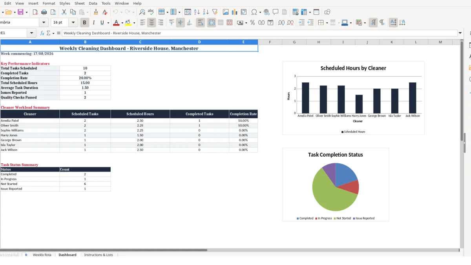This screenshot has height=265, width=471.
Task: Open the font size dropdown
Action: pyautogui.click(x=73, y=23)
